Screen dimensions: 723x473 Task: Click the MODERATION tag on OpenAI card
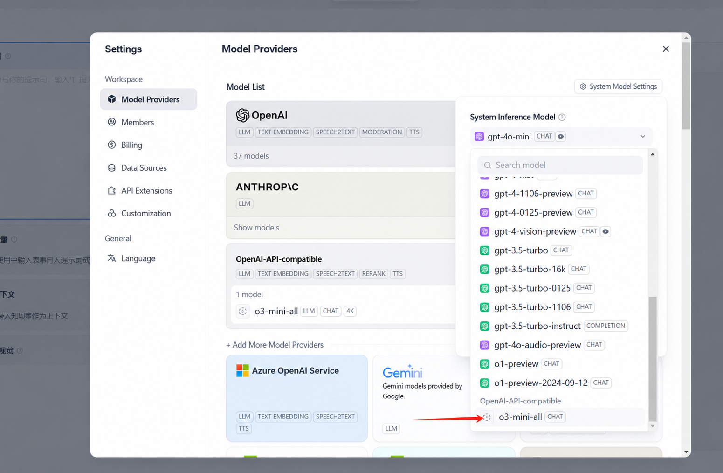pos(382,132)
